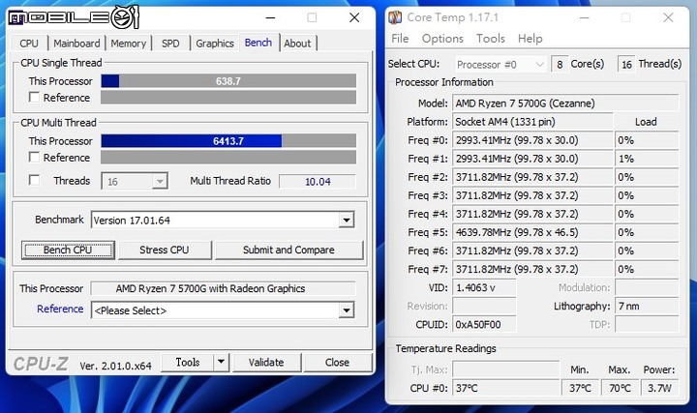Open the File menu in Core Temp

click(400, 39)
